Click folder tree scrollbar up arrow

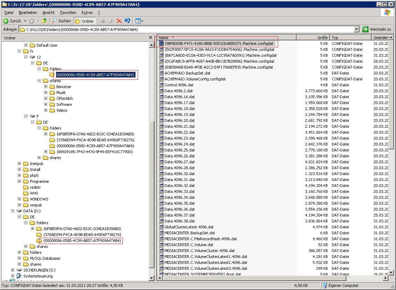click(x=152, y=45)
